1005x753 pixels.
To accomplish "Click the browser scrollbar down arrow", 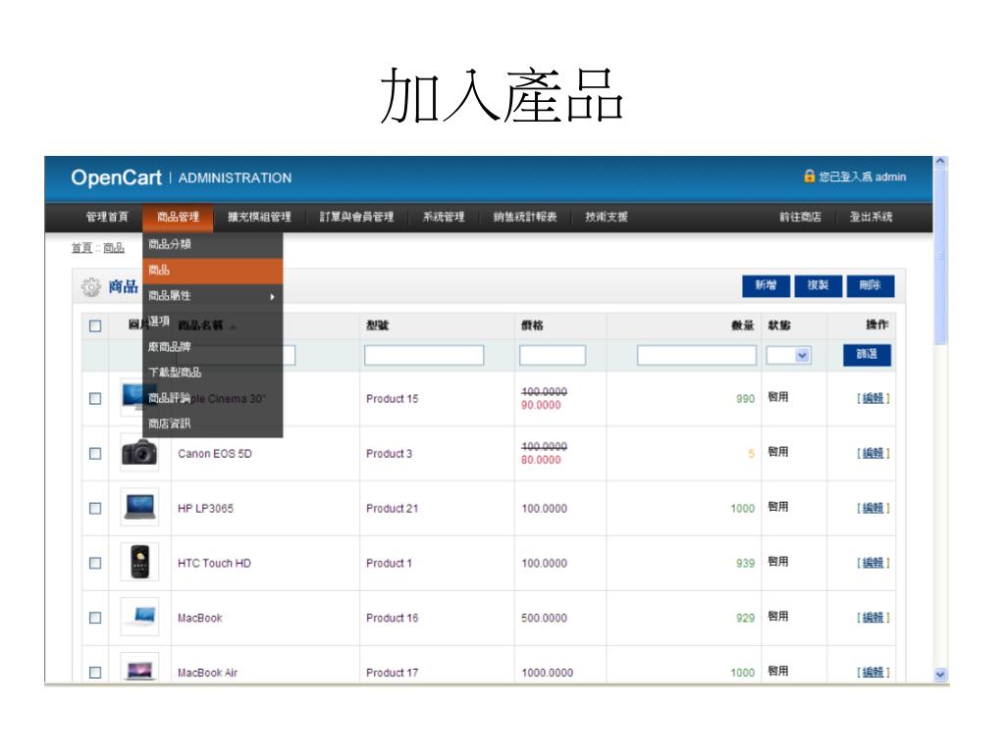I will (940, 675).
